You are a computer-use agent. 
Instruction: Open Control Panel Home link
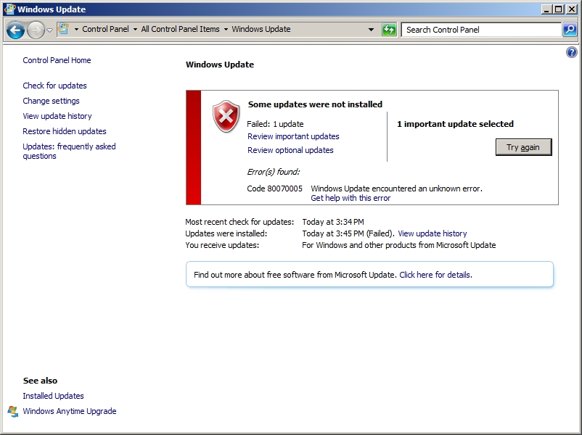(57, 60)
